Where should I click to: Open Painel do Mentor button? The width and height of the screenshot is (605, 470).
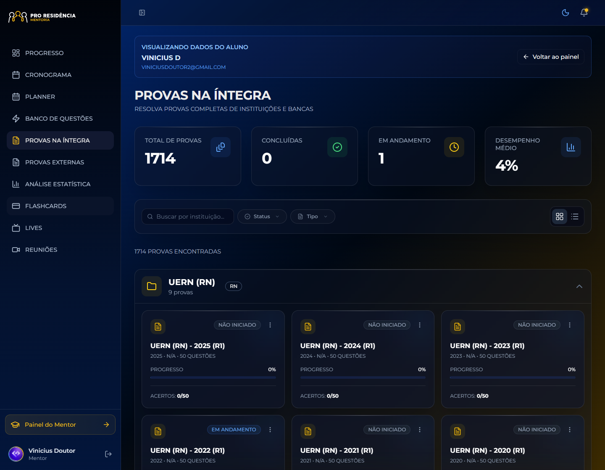[60, 425]
